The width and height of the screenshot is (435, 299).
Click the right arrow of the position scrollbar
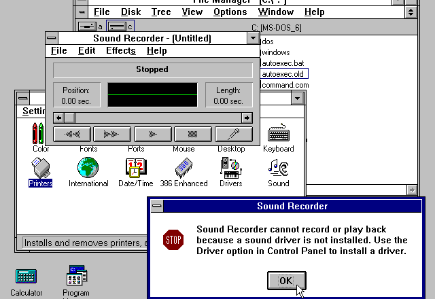[x=247, y=118]
